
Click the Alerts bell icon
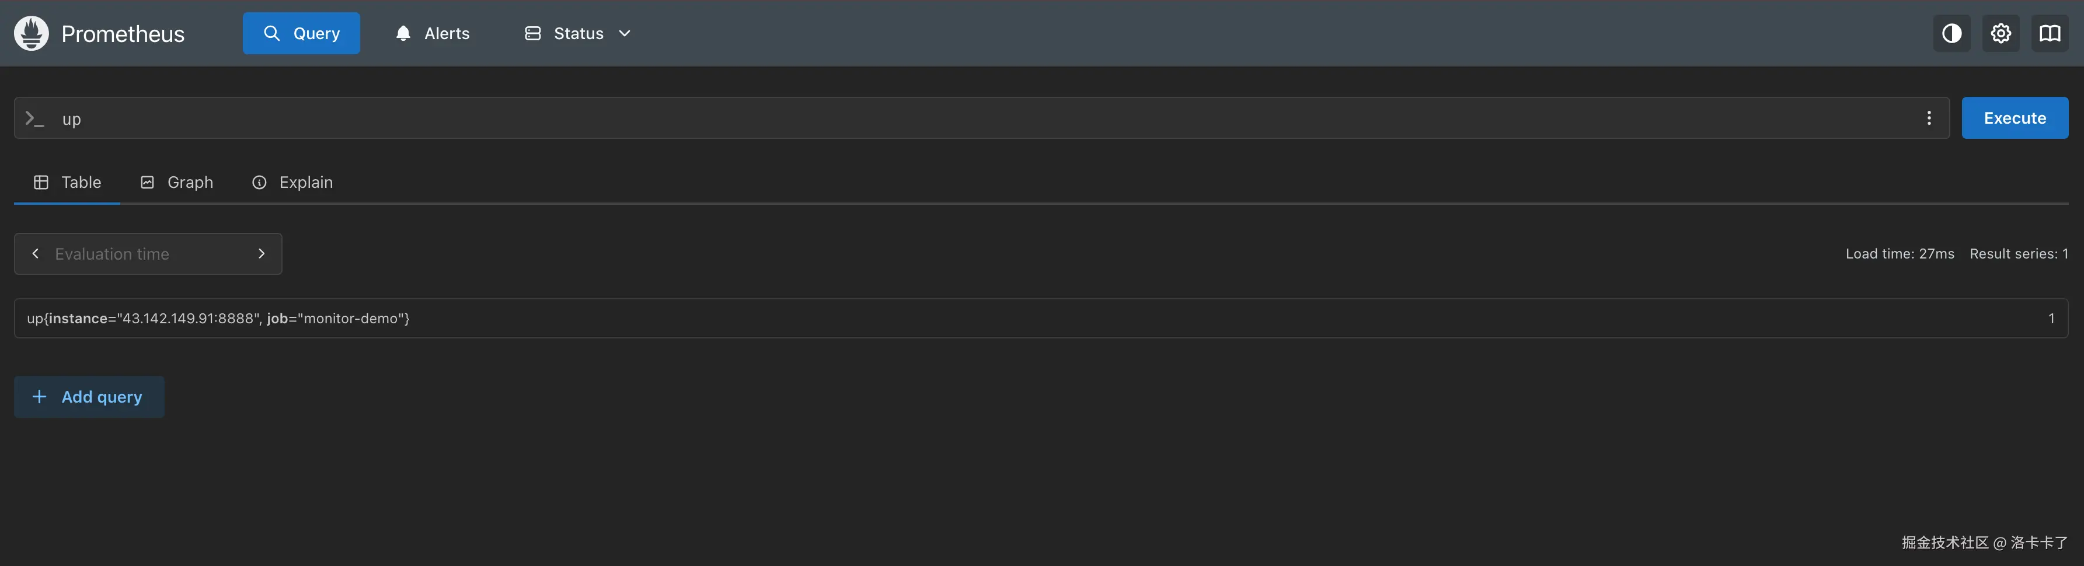[403, 33]
